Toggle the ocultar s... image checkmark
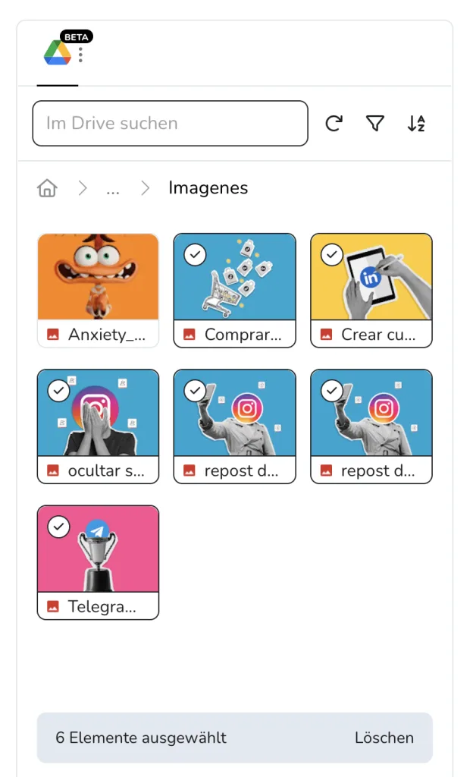This screenshot has height=777, width=473. tap(58, 391)
